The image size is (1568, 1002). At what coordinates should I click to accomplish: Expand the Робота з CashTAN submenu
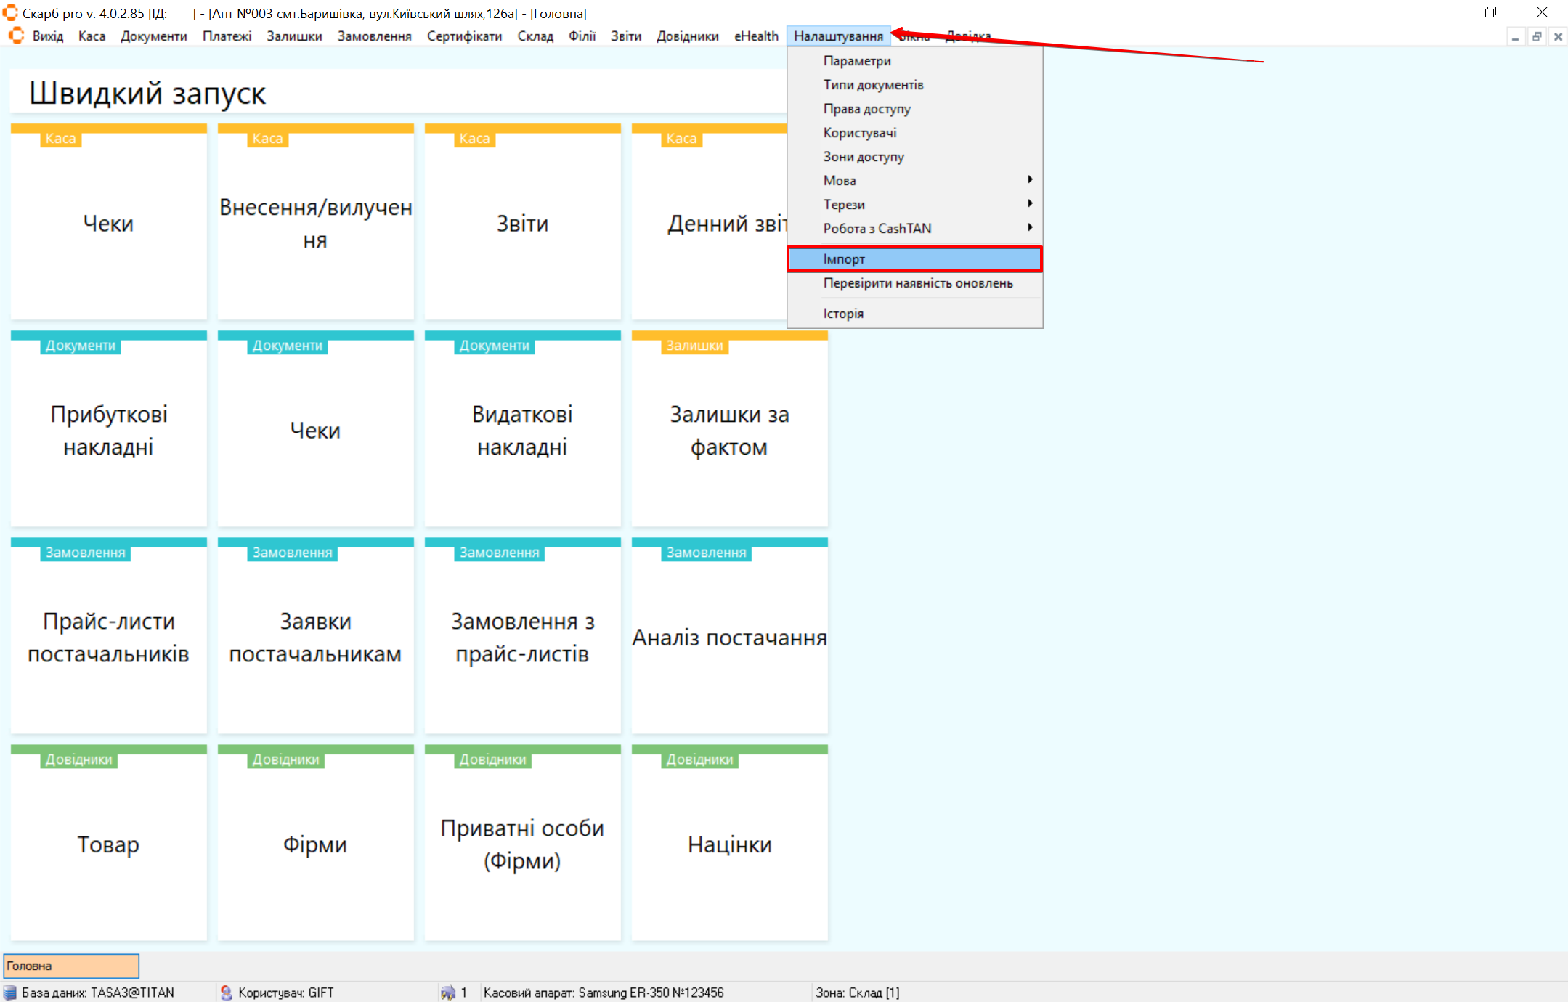(x=914, y=228)
